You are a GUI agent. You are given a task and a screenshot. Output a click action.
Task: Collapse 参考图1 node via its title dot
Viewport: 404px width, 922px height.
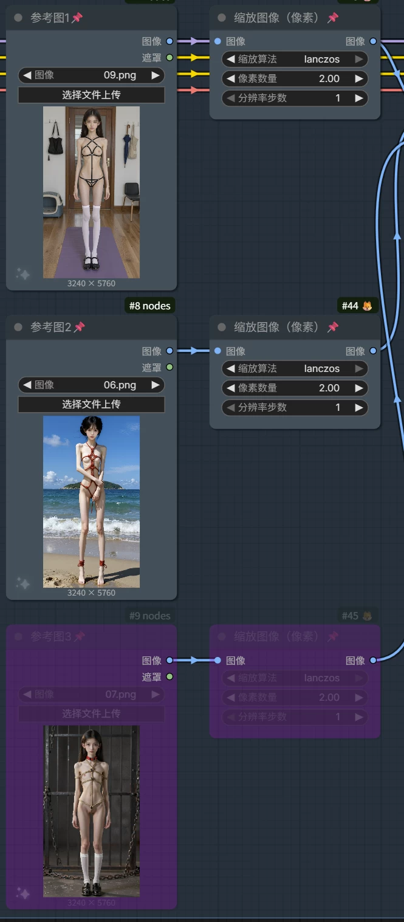point(18,18)
